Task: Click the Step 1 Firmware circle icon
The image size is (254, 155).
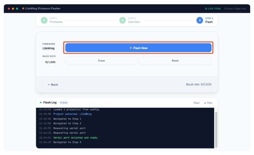Action: point(44,20)
